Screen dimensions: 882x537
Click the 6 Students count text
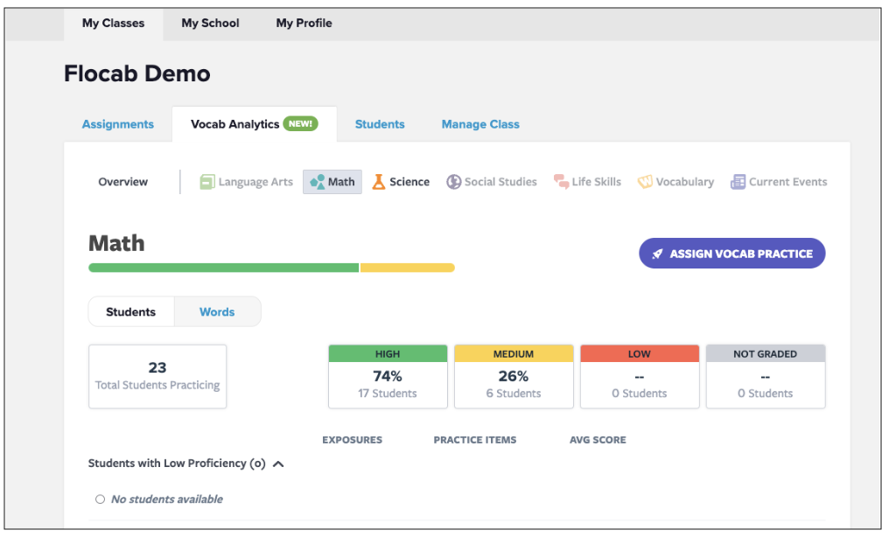pyautogui.click(x=514, y=393)
